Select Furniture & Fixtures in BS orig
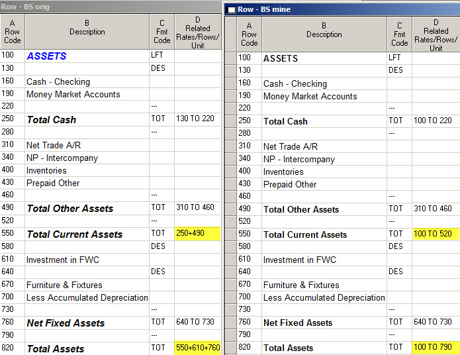 point(64,285)
